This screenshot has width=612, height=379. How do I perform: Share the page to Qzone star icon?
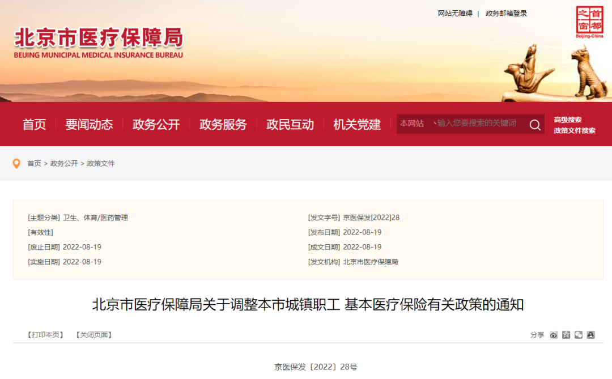click(x=566, y=335)
